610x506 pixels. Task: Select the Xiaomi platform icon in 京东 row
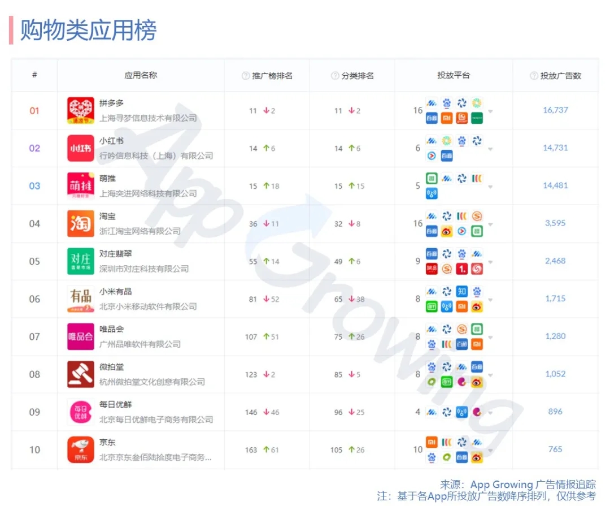[432, 442]
